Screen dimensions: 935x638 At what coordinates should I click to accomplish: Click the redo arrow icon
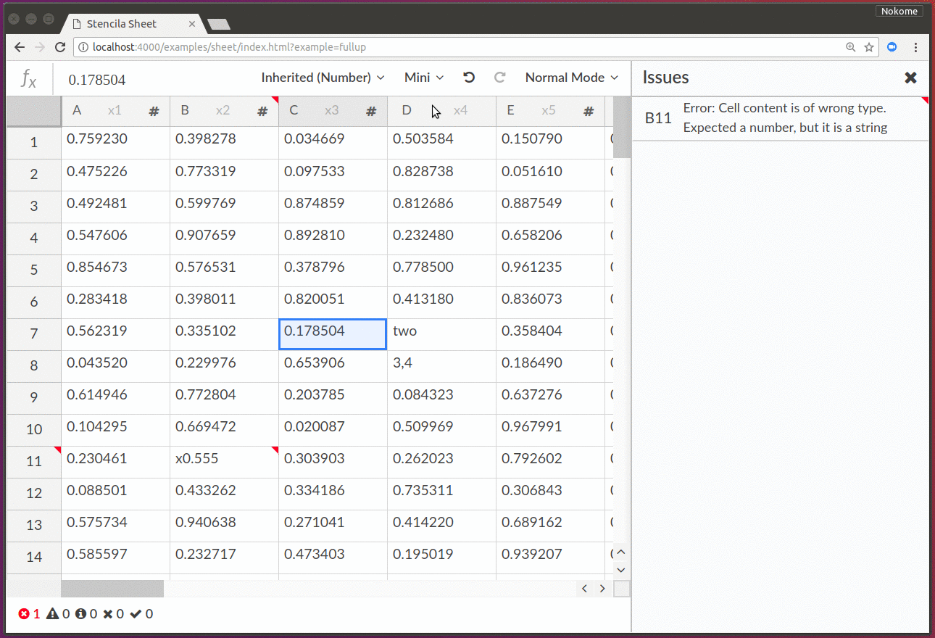coord(499,78)
